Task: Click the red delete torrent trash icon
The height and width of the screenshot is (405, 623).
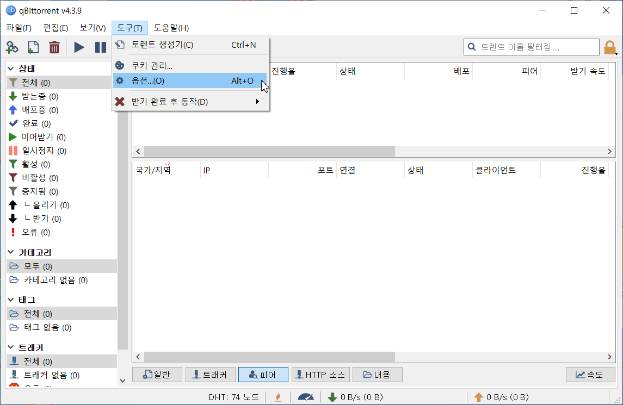Action: pos(54,47)
